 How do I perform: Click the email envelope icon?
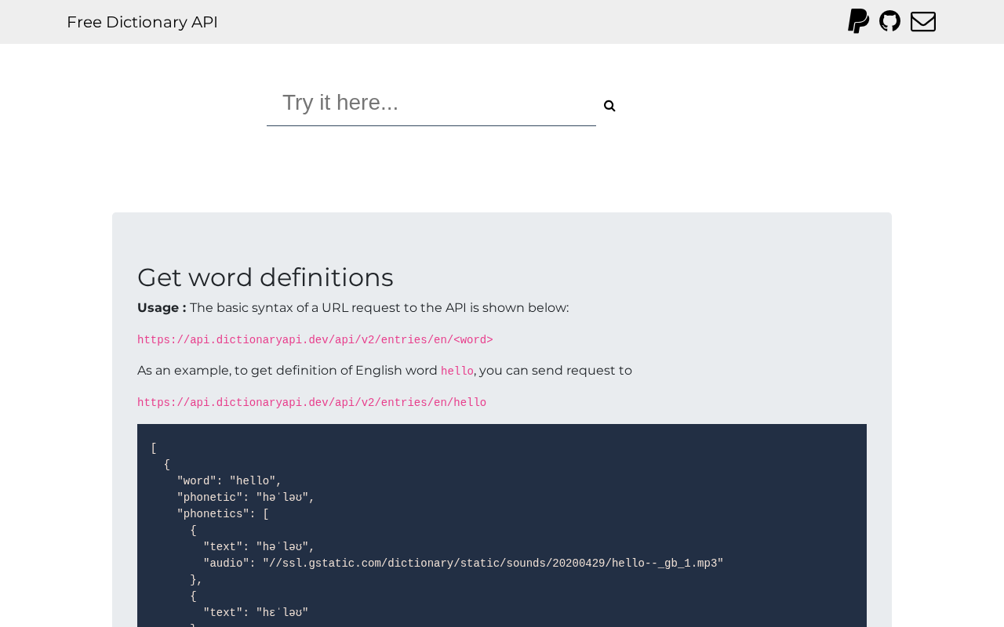coord(923,21)
